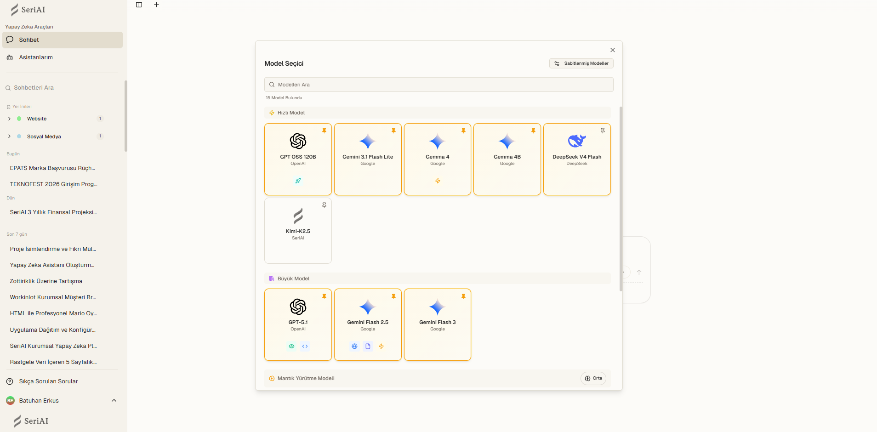The width and height of the screenshot is (877, 432).
Task: Unpin the GPT OSS 120B model
Action: 324,131
